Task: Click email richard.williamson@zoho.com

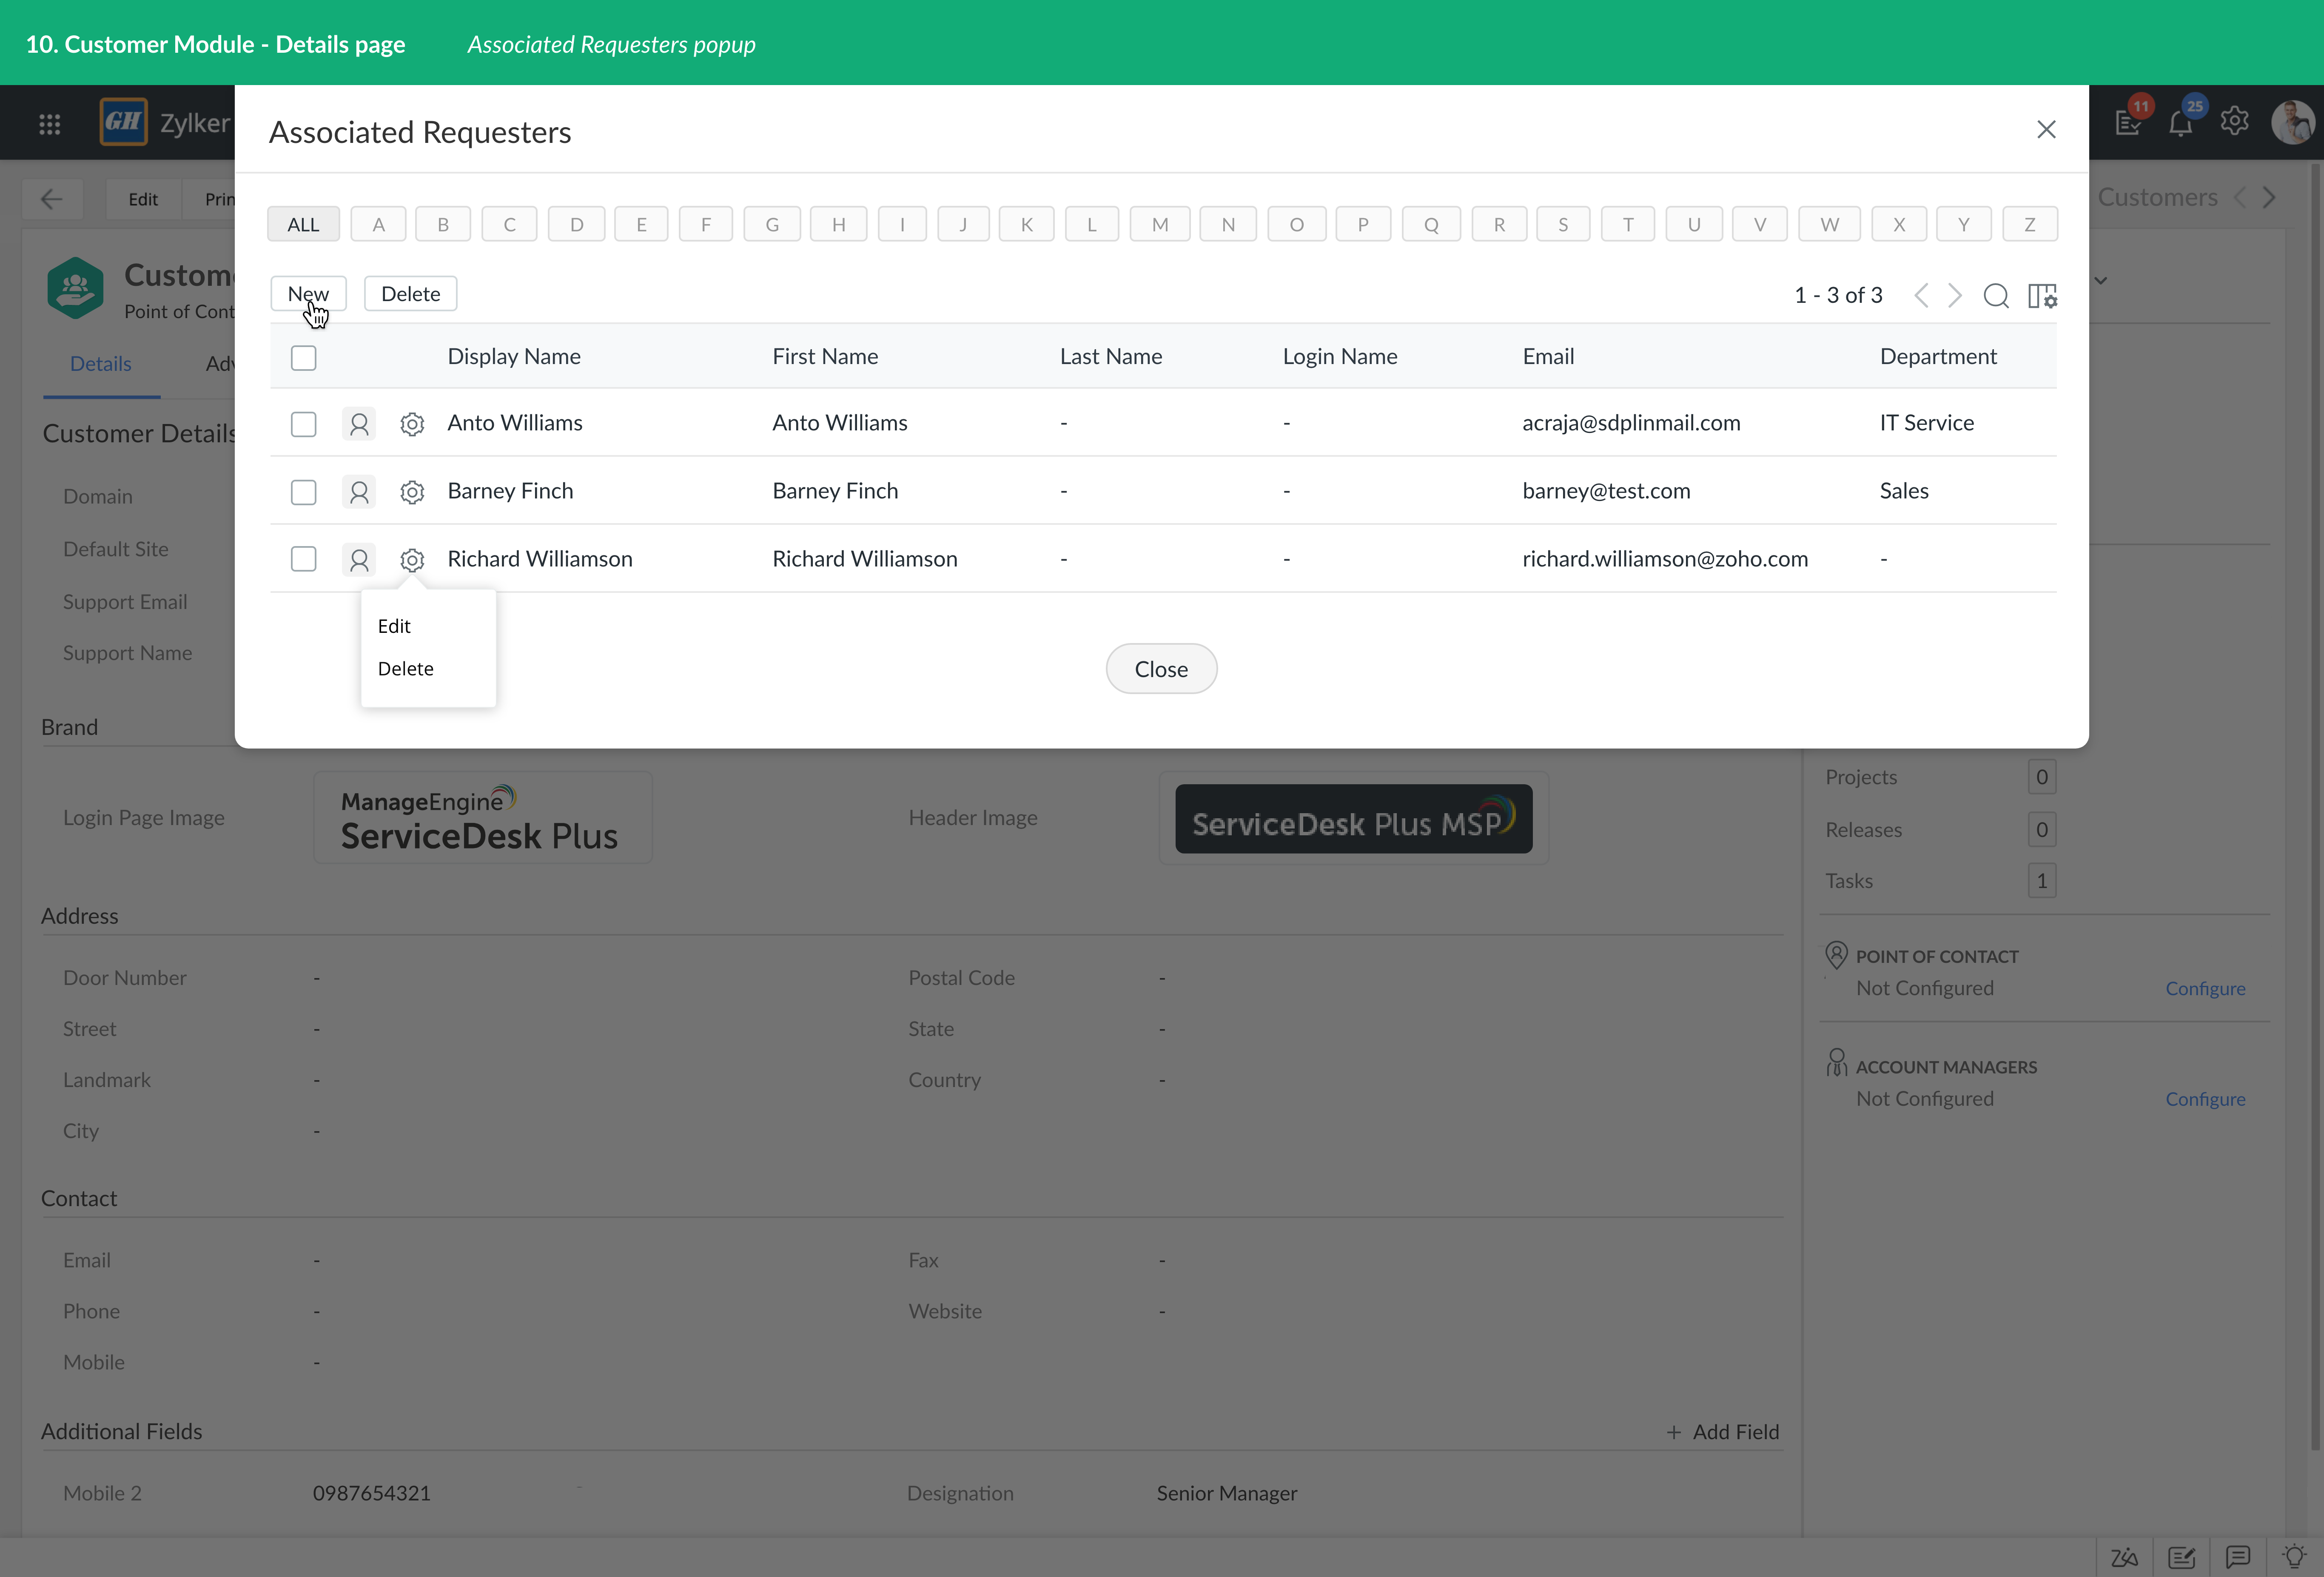Action: click(1665, 558)
